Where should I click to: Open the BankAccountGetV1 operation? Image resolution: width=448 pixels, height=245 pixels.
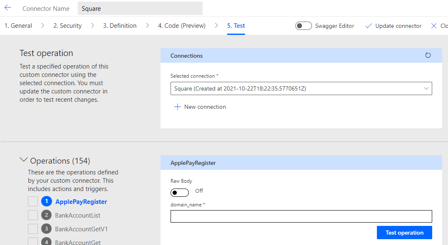[82, 229]
